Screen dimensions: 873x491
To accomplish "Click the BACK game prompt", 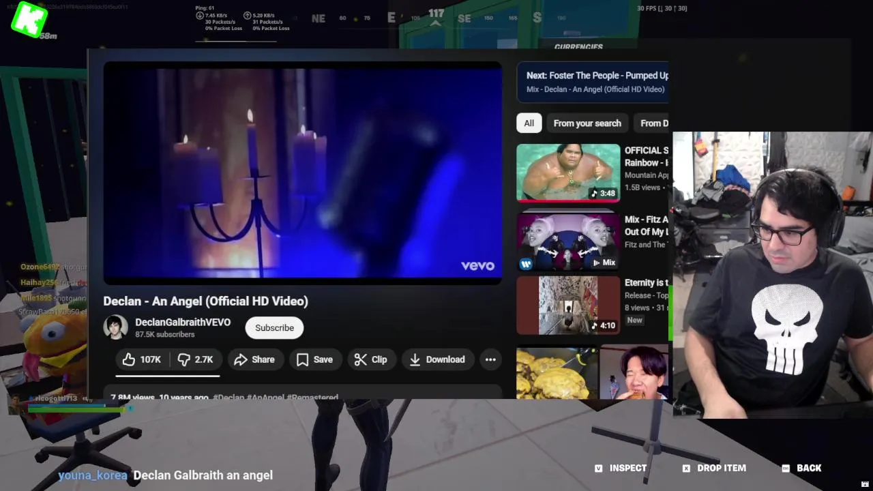I will tap(801, 468).
